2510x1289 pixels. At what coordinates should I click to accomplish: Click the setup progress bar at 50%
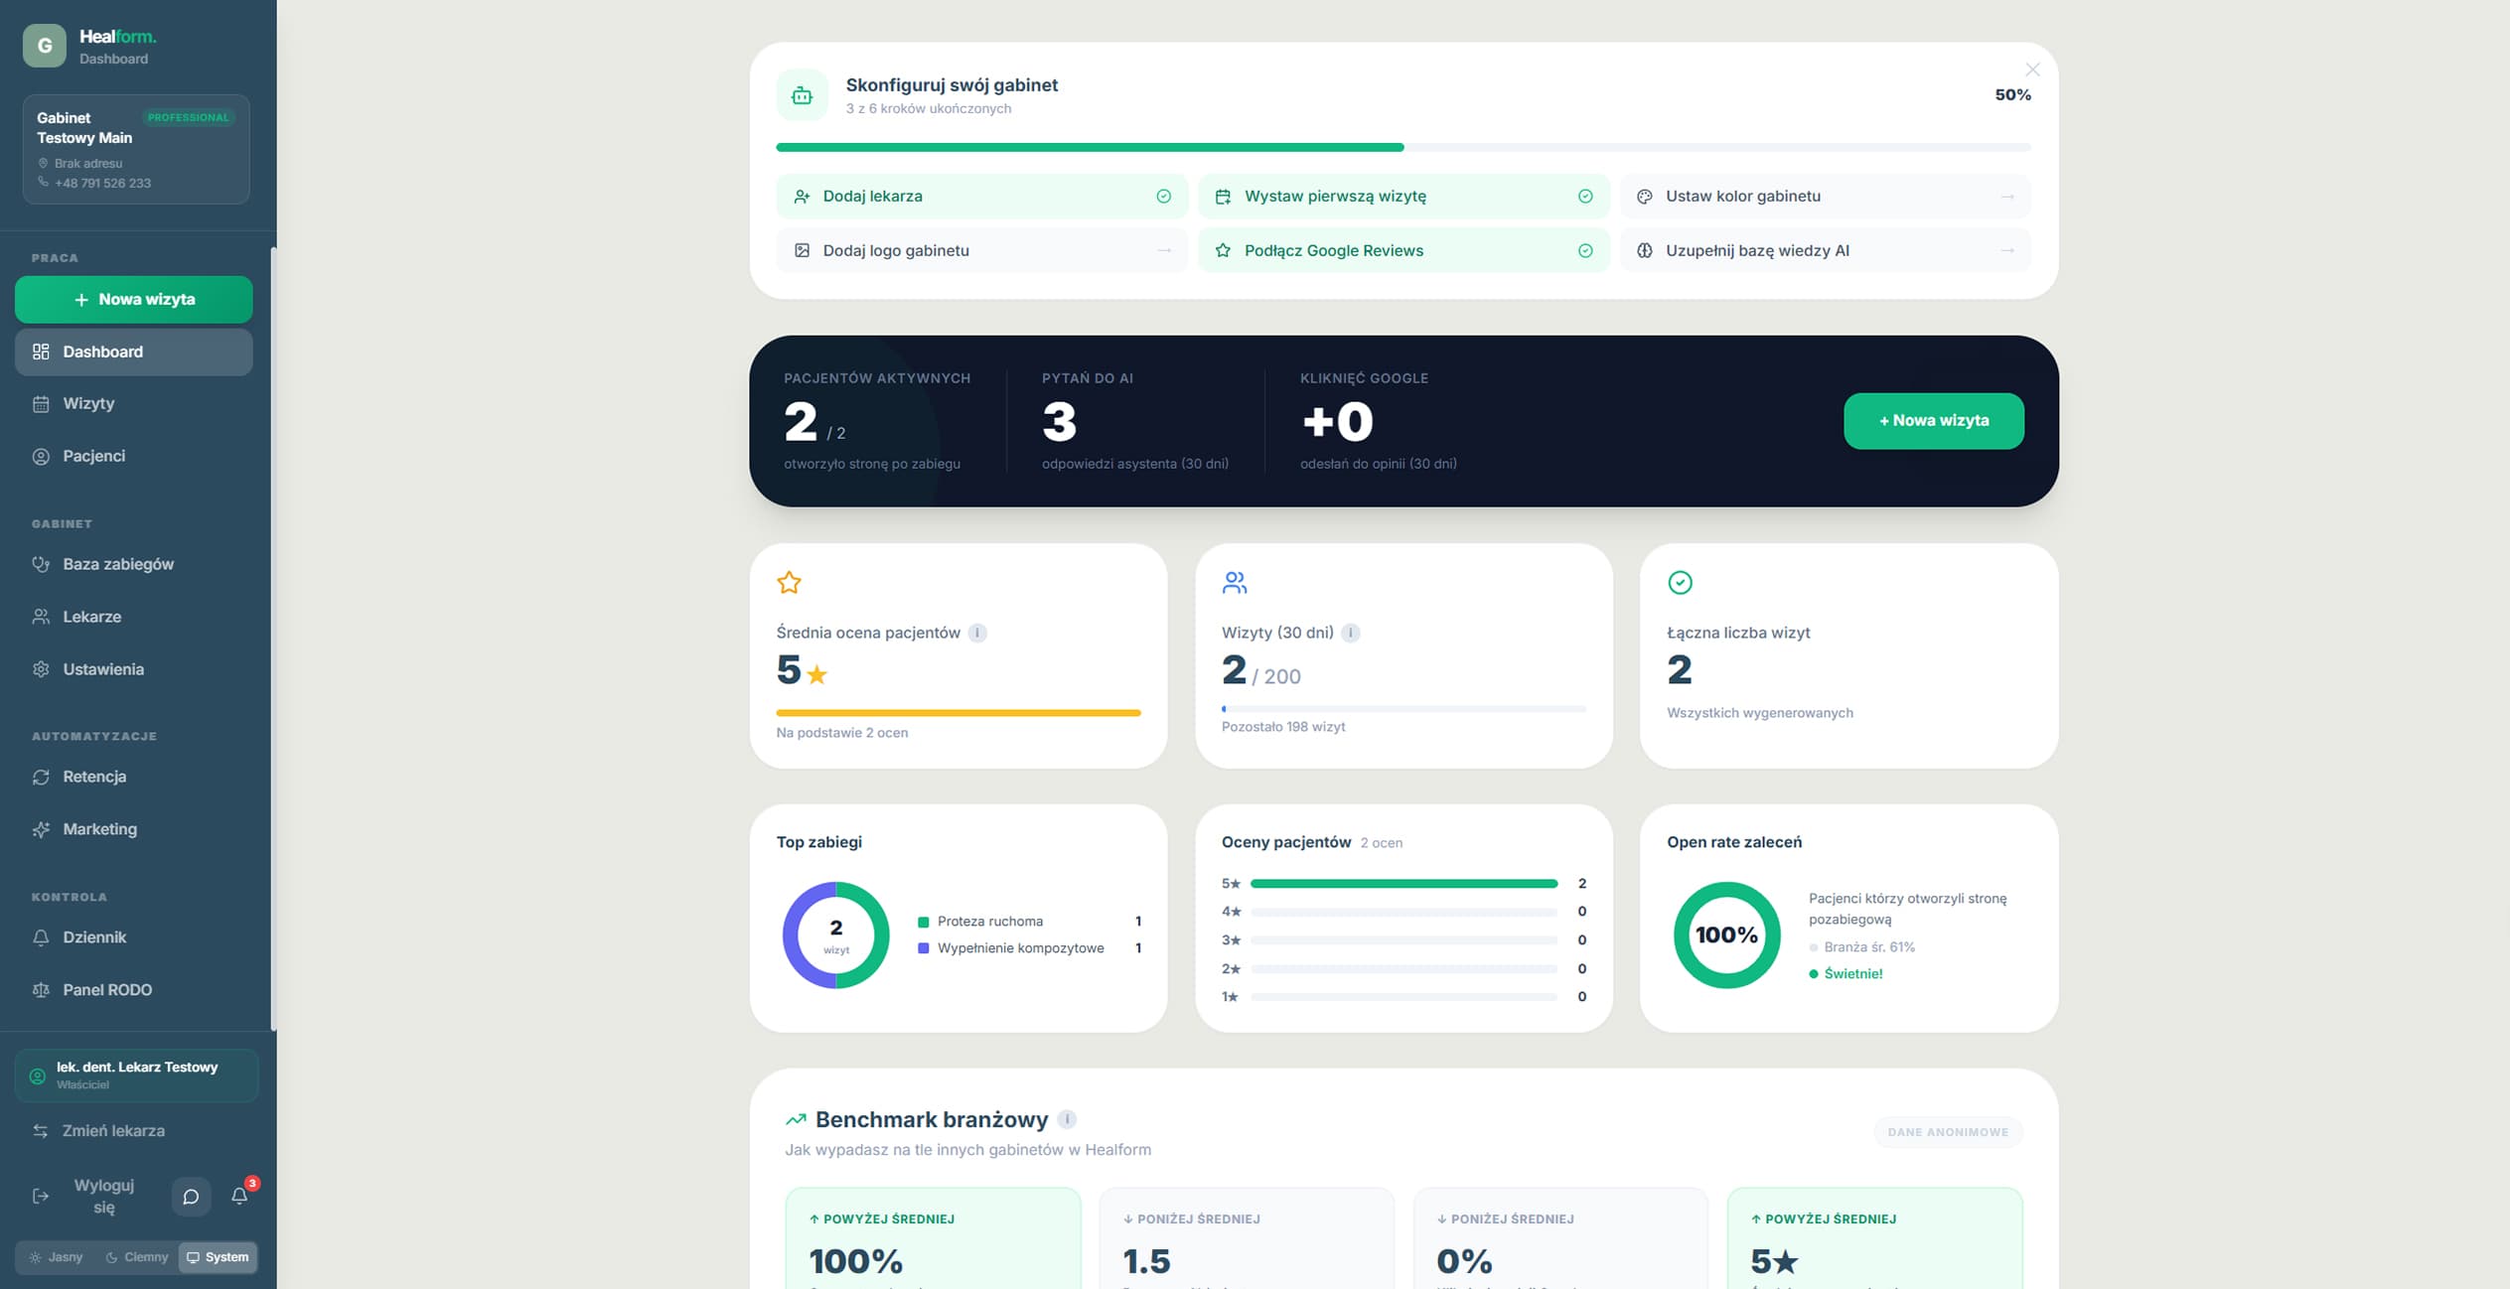click(x=1403, y=147)
